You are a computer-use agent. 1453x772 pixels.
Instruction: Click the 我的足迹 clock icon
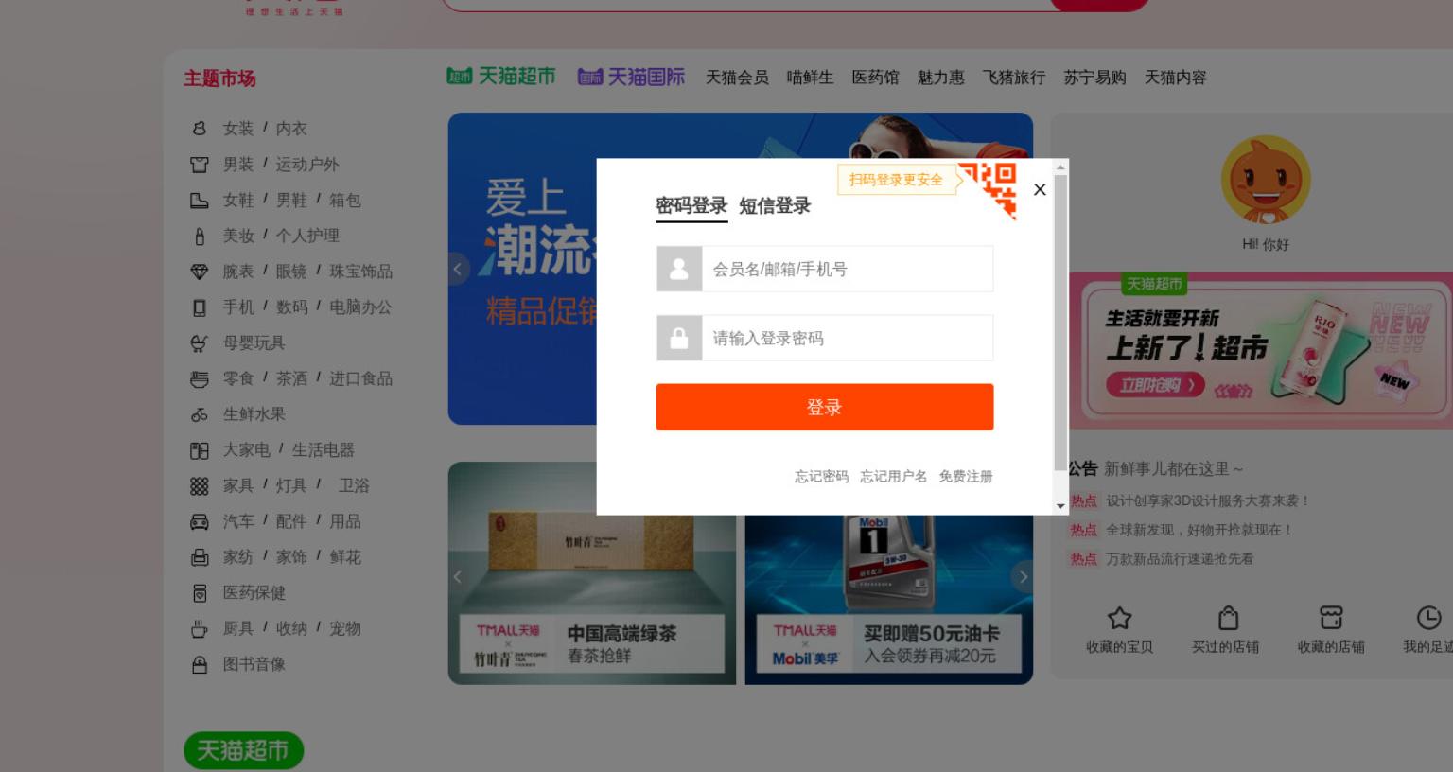pyautogui.click(x=1428, y=618)
